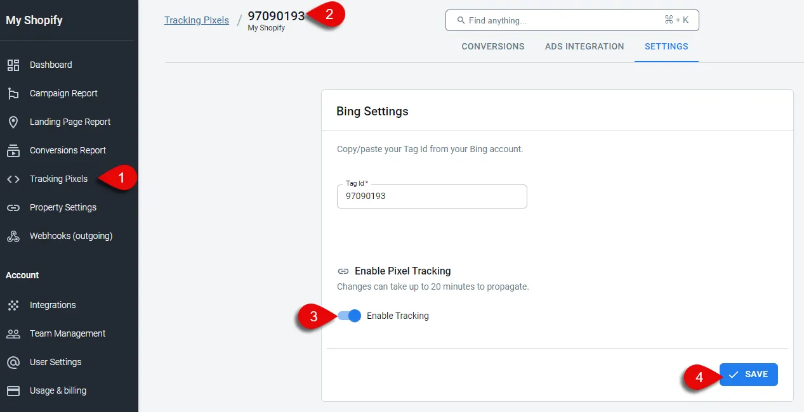Focus the Find anything search box
This screenshot has height=412, width=804.
572,20
